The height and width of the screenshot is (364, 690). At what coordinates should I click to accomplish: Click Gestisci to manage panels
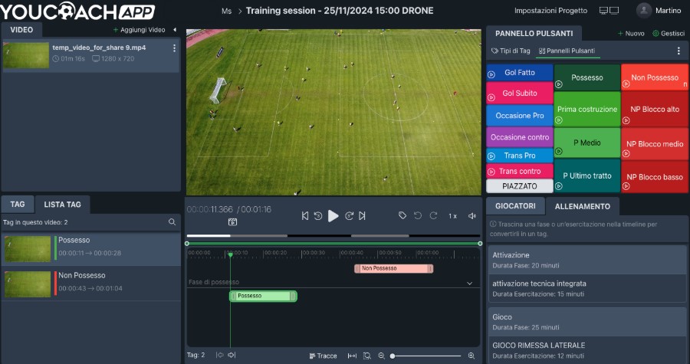point(669,34)
